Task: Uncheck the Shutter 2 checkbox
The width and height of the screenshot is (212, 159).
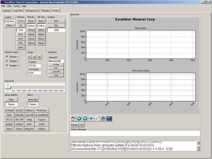Action: pos(7,61)
